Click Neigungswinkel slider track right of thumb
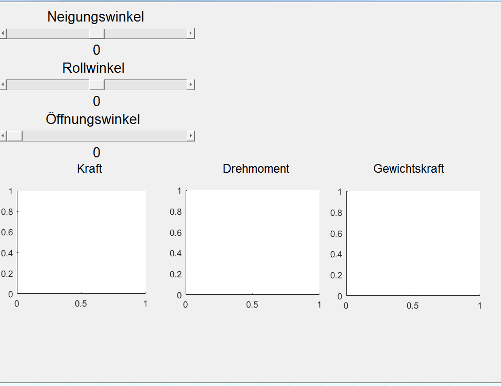This screenshot has height=386, width=501. coord(146,34)
